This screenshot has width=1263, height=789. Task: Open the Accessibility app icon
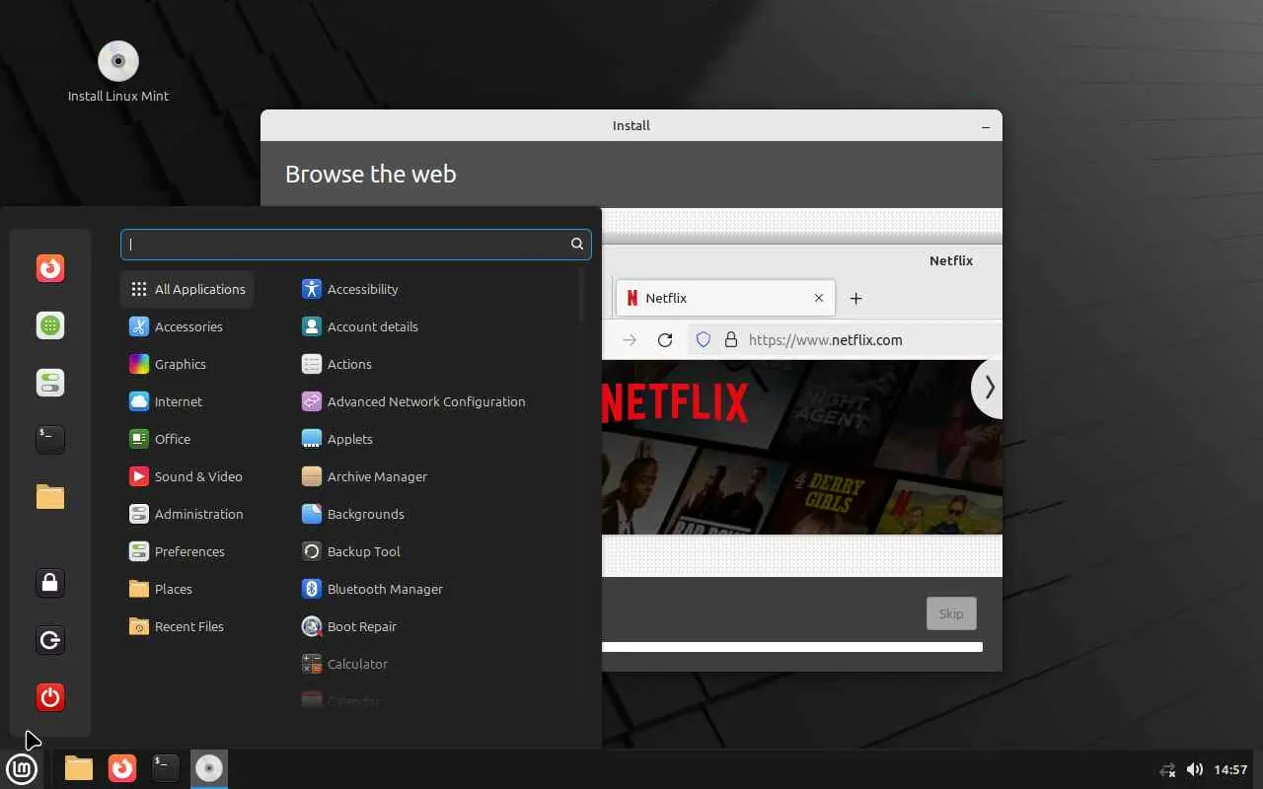pyautogui.click(x=312, y=289)
